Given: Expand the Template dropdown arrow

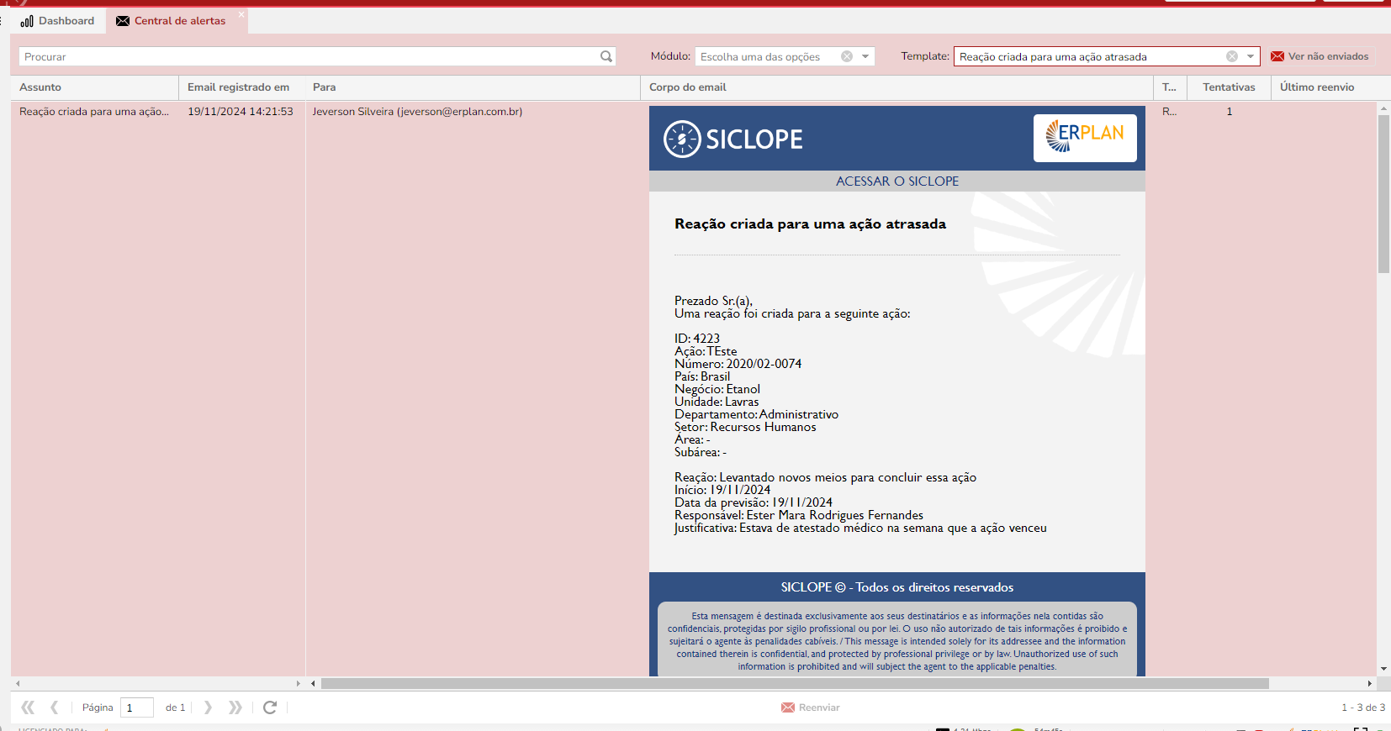Looking at the screenshot, I should coord(1251,56).
